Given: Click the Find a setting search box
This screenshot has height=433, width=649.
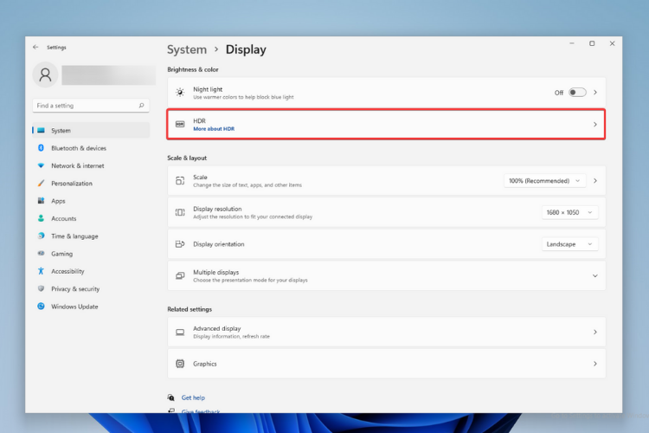Looking at the screenshot, I should pyautogui.click(x=87, y=106).
